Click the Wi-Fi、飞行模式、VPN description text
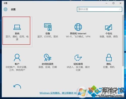 (x=78, y=37)
